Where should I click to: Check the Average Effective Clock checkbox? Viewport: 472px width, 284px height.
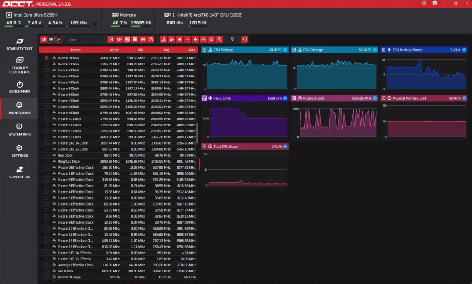pyautogui.click(x=47, y=265)
